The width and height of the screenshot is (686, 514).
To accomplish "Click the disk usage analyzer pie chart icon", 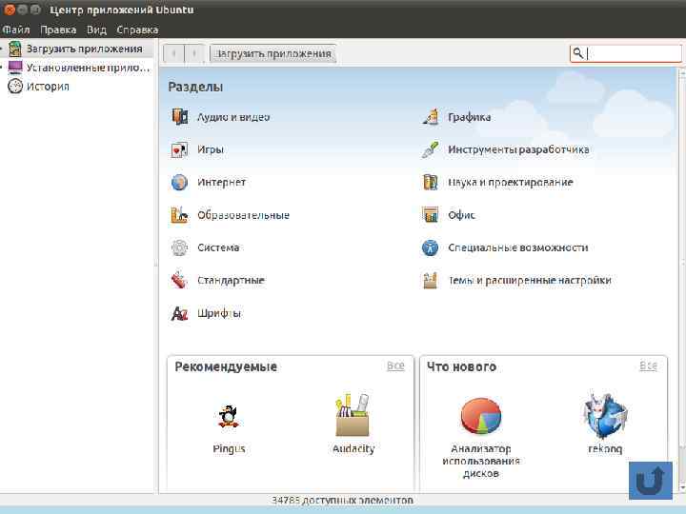I will [x=481, y=416].
